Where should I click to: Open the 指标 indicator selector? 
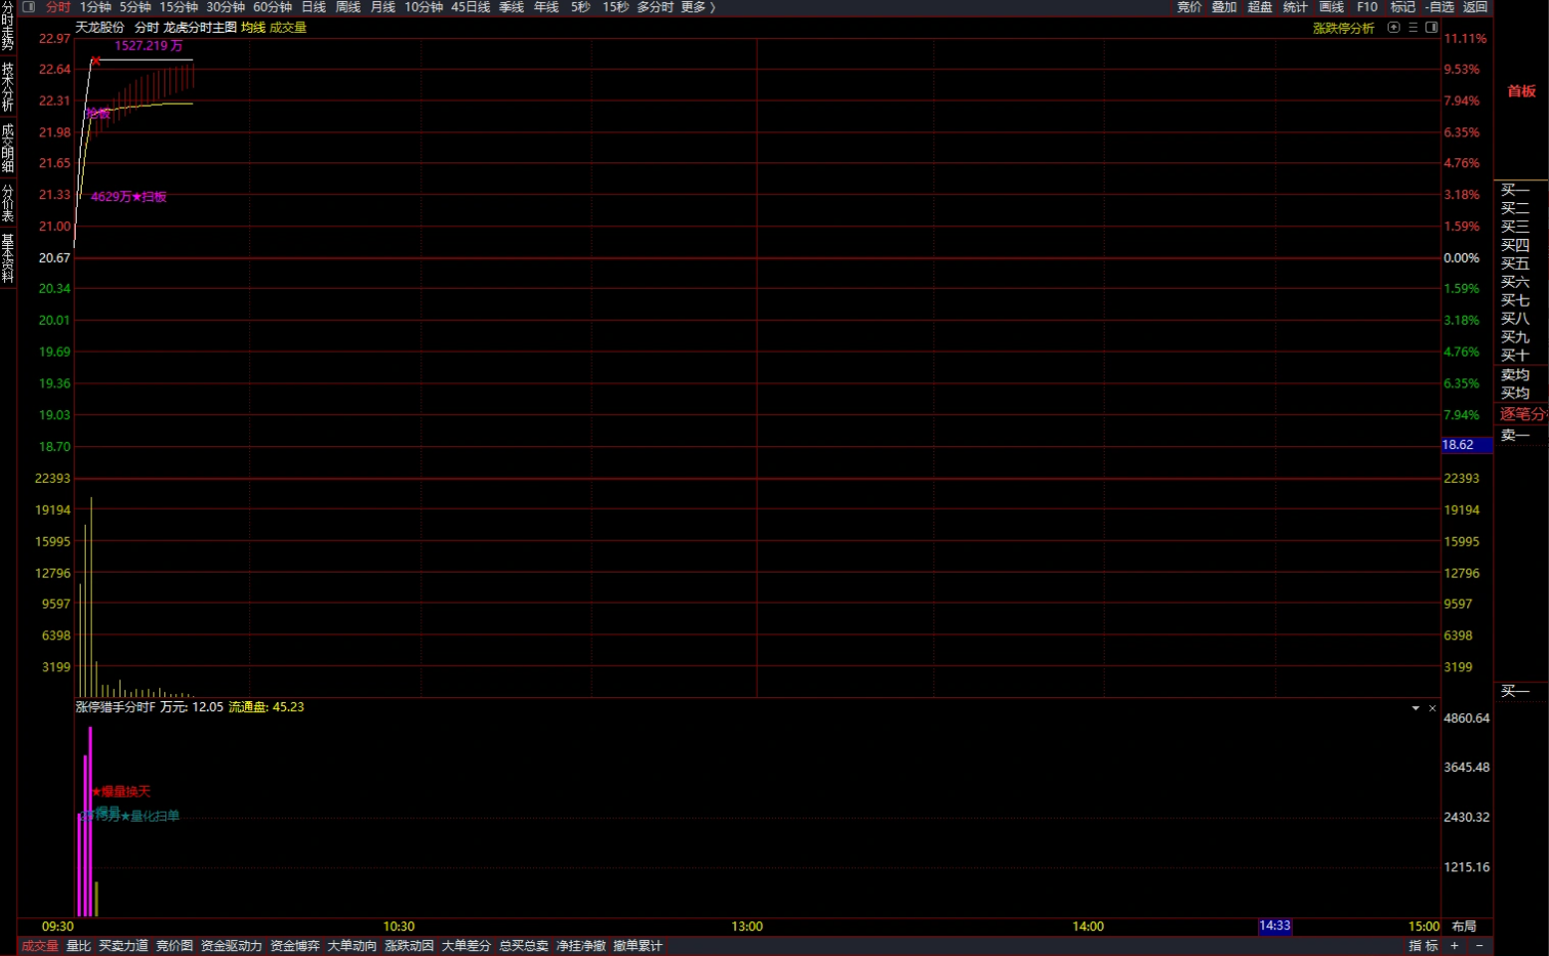[x=1423, y=945]
